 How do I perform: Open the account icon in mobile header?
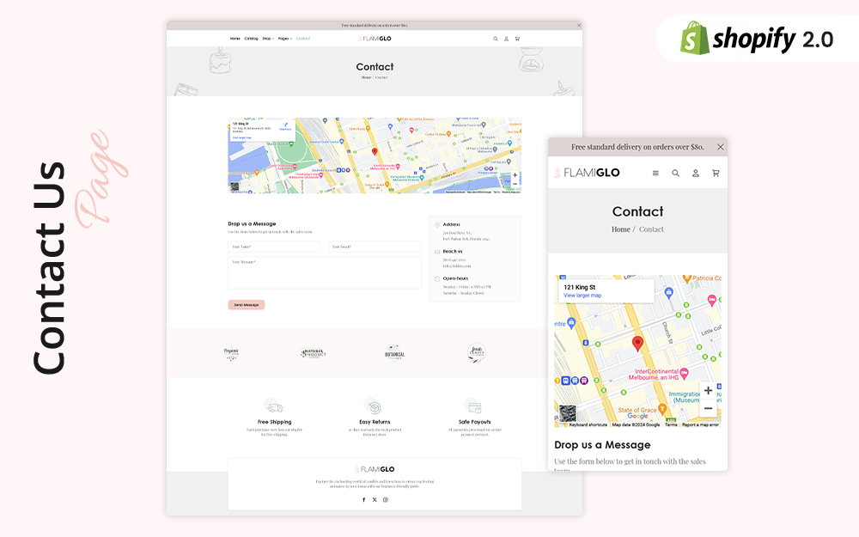[x=696, y=173]
